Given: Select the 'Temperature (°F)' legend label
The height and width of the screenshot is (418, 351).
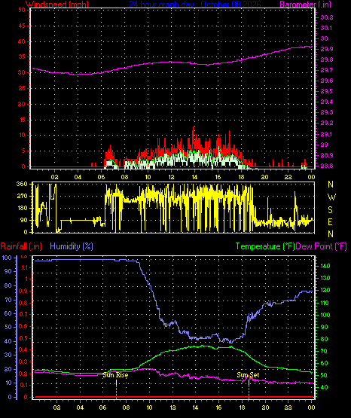Looking at the screenshot, I should click(265, 246).
